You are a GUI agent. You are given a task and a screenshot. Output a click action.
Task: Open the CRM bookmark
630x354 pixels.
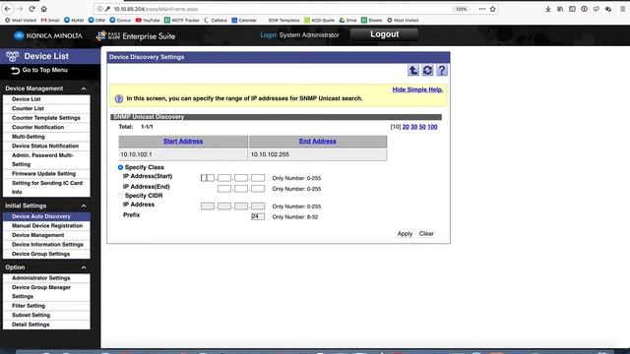96,20
